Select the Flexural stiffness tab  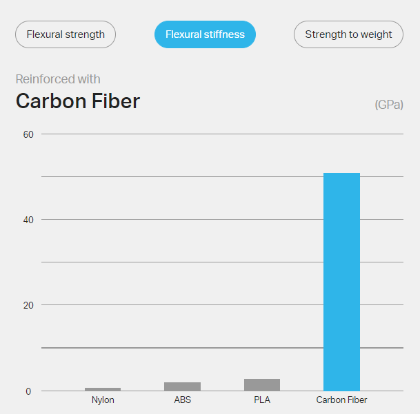(205, 34)
